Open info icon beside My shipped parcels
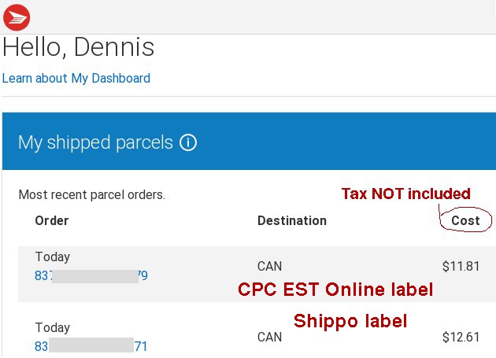496x358 pixels. pyautogui.click(x=188, y=142)
